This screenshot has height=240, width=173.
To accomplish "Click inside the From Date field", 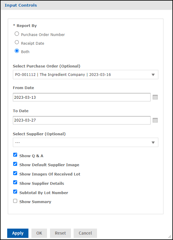I will point(81,97).
